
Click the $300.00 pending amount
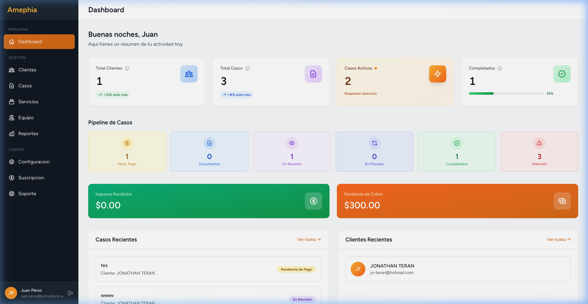[362, 205]
